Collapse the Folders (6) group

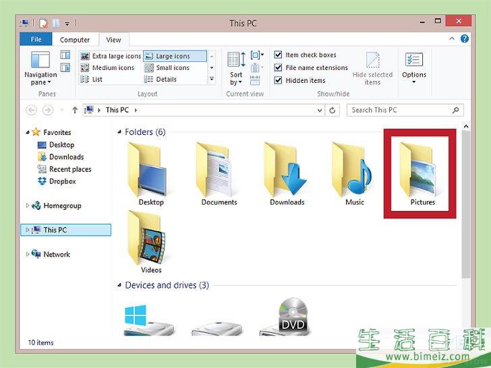point(120,132)
